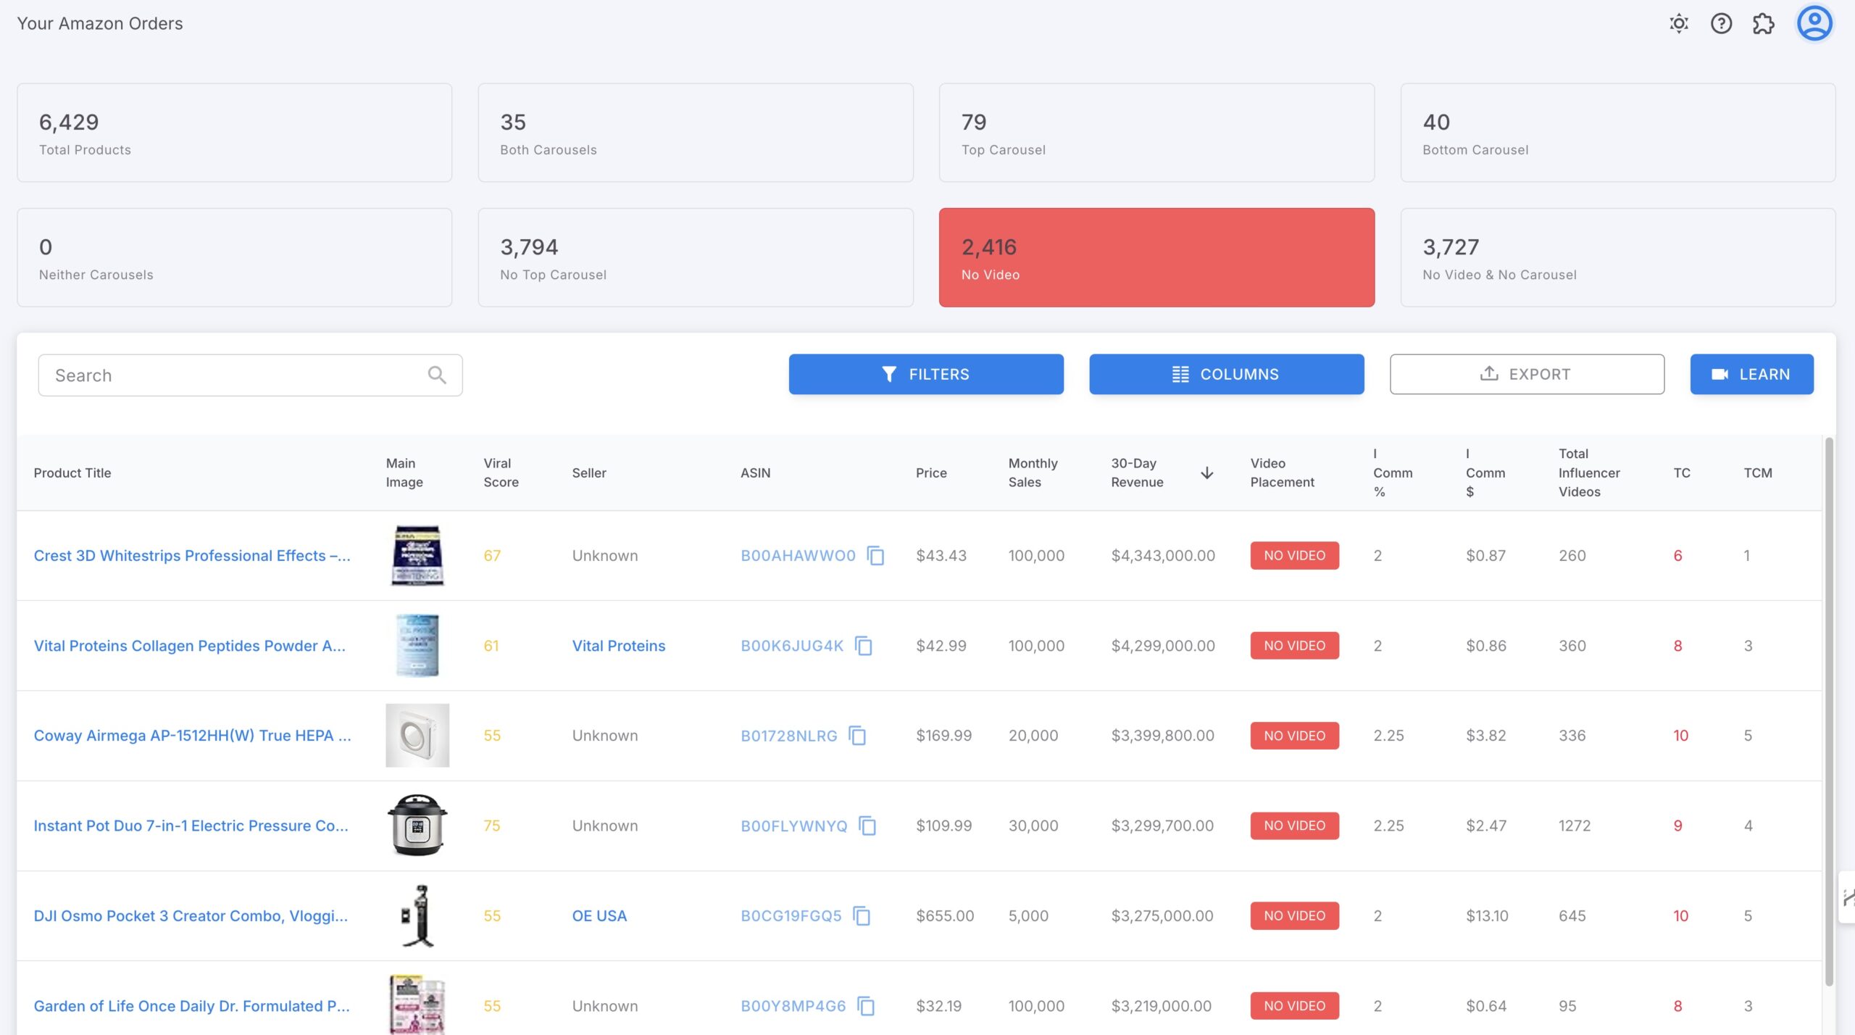Click the magnifier icon in the search bar
The width and height of the screenshot is (1855, 1035).
click(436, 374)
